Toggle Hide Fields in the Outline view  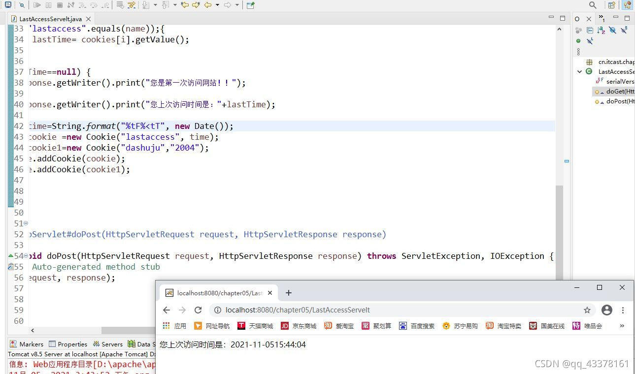(612, 30)
